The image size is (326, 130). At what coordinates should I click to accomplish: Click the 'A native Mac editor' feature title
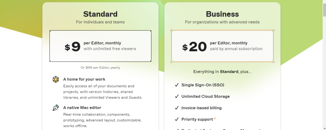click(x=82, y=107)
